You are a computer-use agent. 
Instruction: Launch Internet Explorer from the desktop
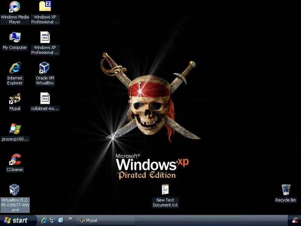coord(15,73)
